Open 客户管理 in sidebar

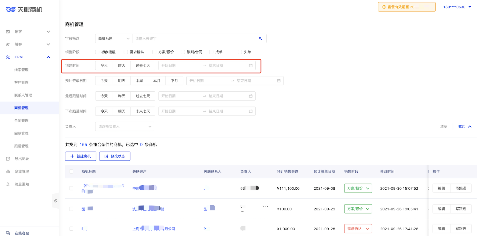click(x=21, y=82)
